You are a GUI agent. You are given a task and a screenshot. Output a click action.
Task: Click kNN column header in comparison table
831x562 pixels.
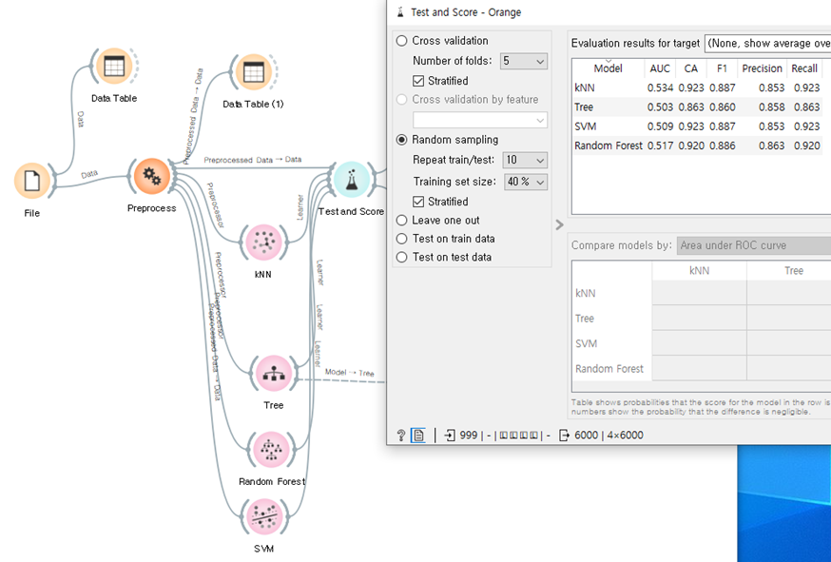click(699, 271)
